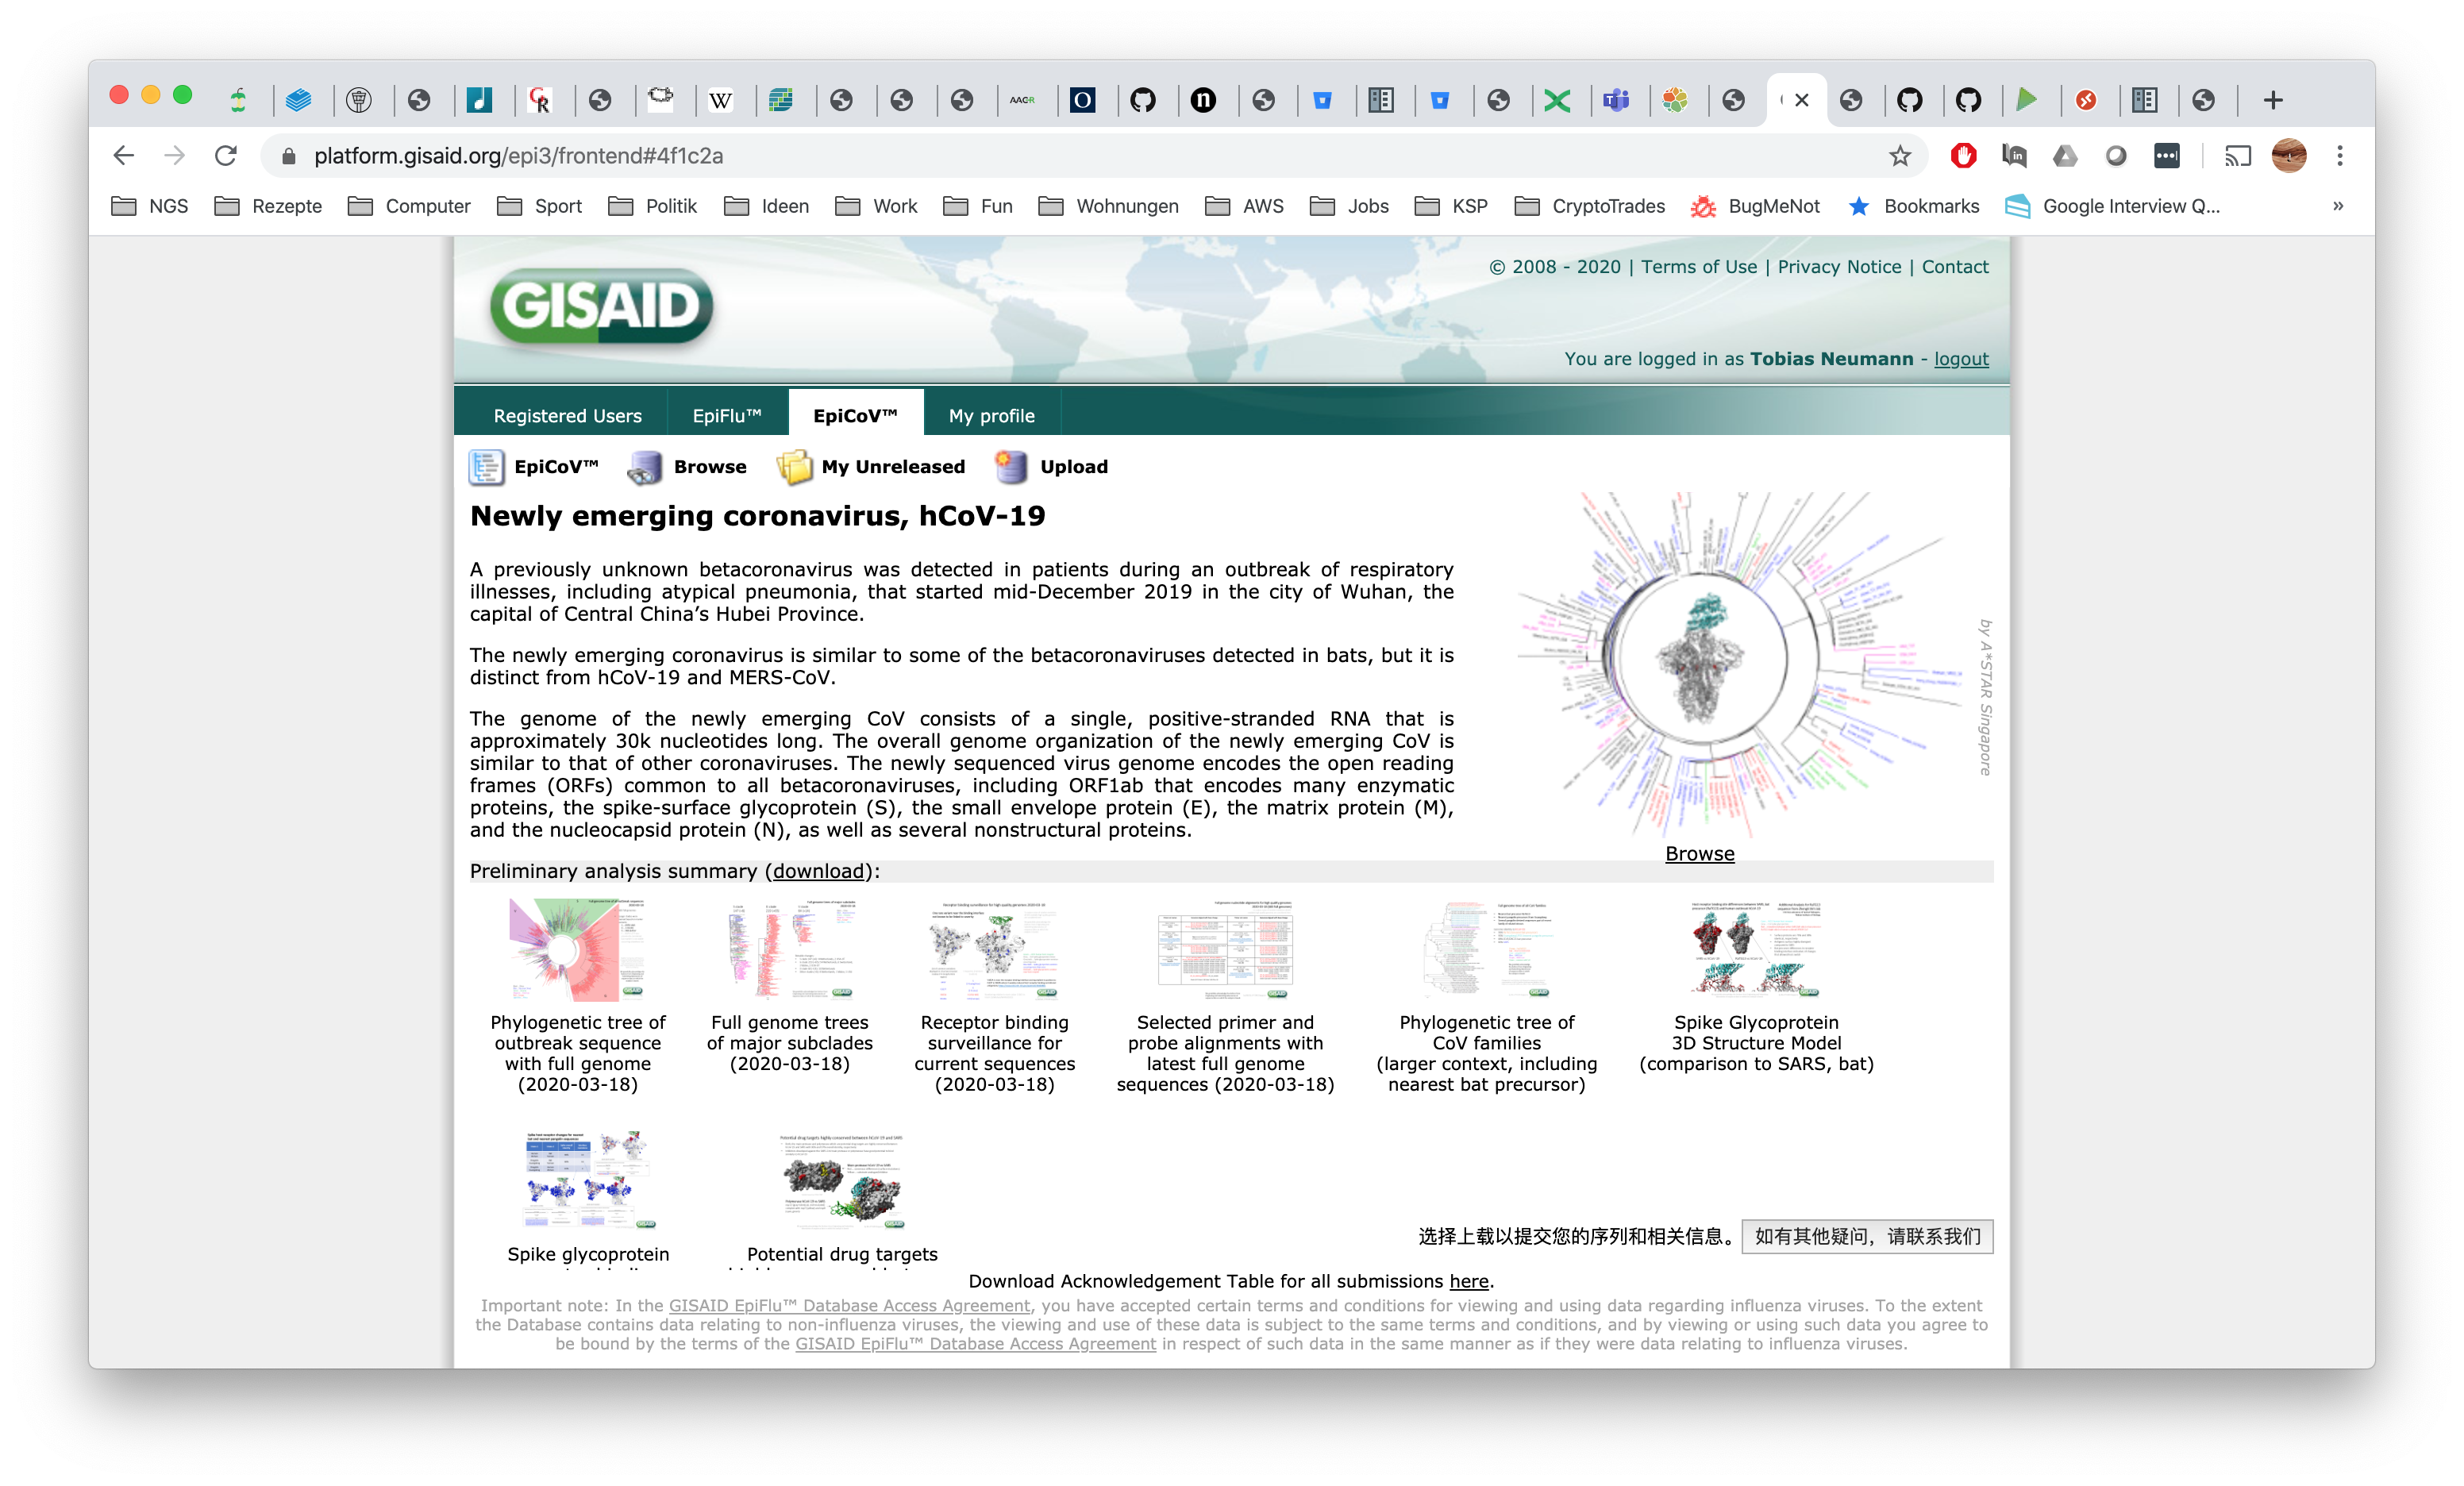Screen dimensions: 2464x1486
Task: Log out using the logout link
Action: pyautogui.click(x=1960, y=358)
